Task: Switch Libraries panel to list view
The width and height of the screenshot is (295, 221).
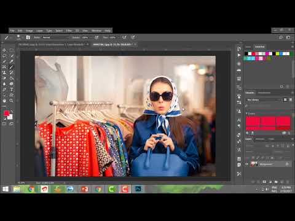Action: click(291, 100)
